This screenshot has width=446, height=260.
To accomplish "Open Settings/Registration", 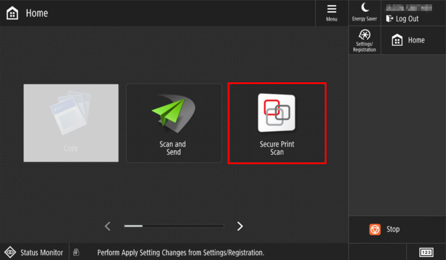I will (x=364, y=41).
